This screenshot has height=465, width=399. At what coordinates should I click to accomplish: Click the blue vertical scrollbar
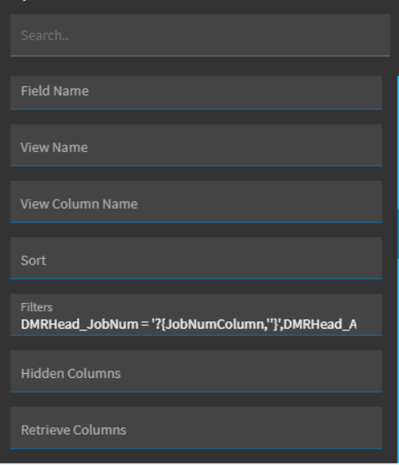(398, 269)
